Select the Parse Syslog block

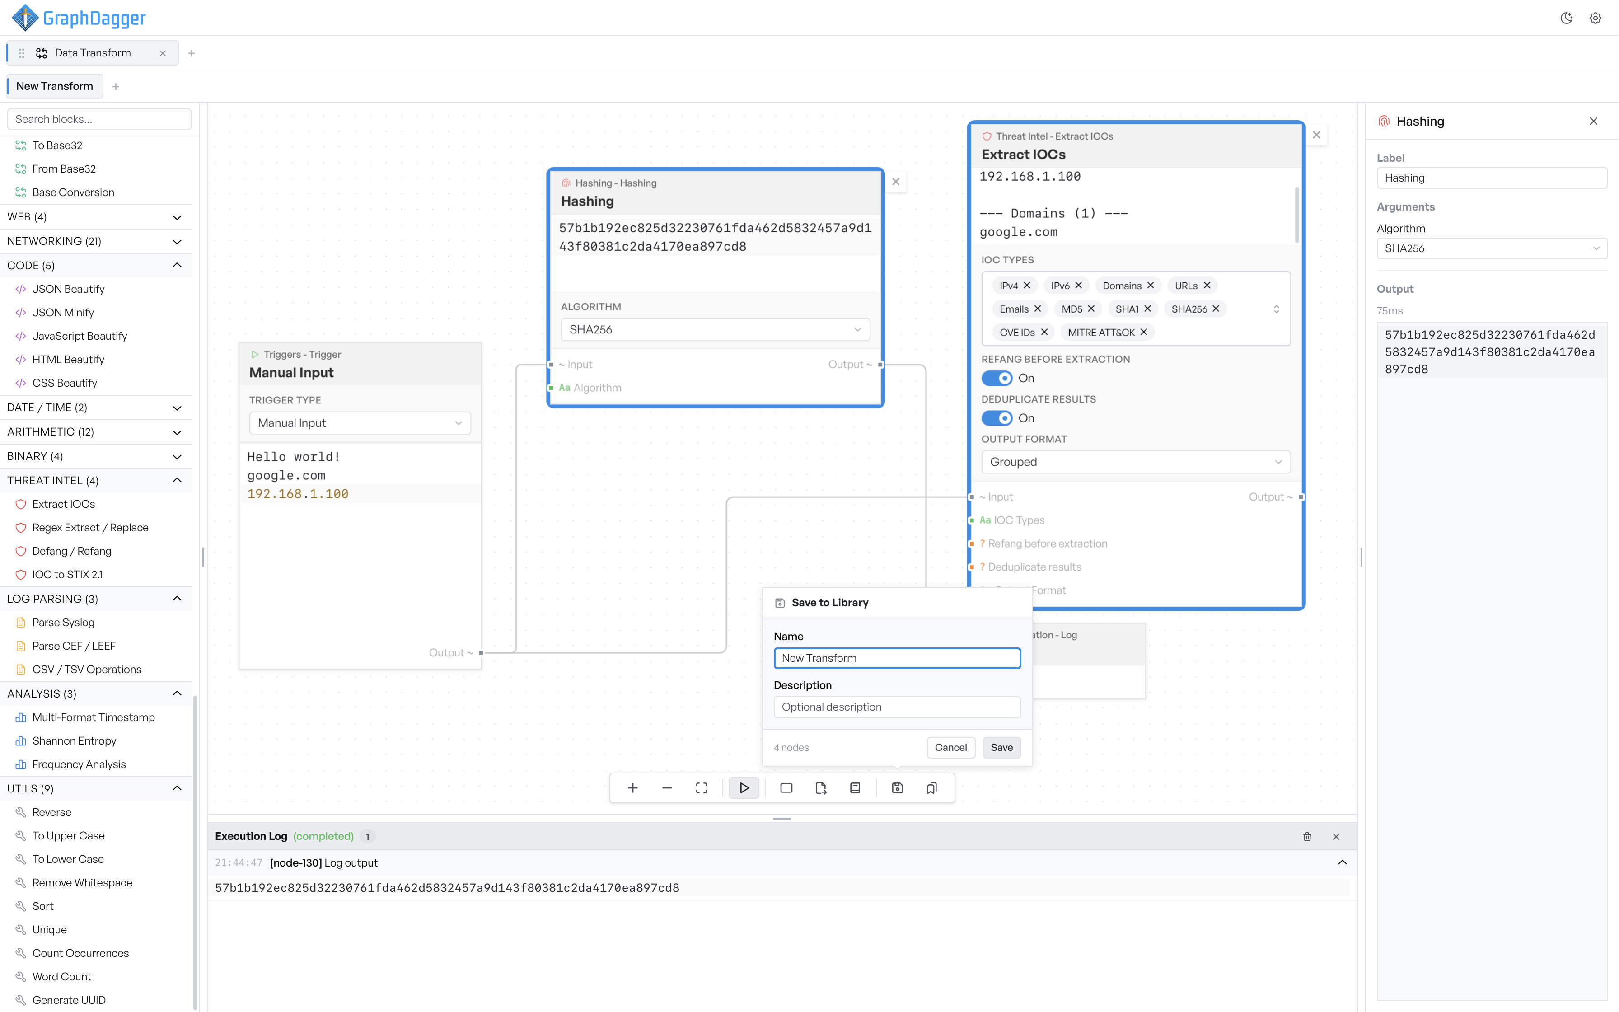[x=96, y=623]
